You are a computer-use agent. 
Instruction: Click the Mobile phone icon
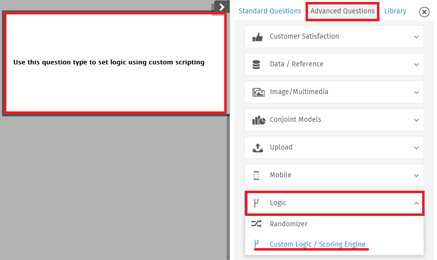coord(256,175)
